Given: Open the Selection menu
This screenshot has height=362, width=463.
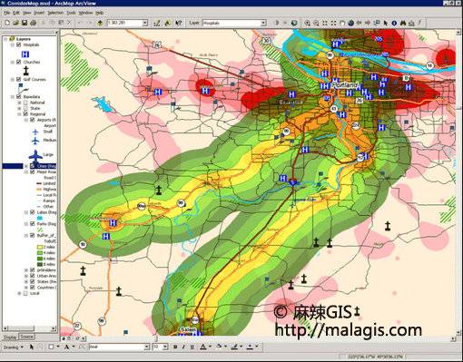Looking at the screenshot, I should tap(55, 13).
